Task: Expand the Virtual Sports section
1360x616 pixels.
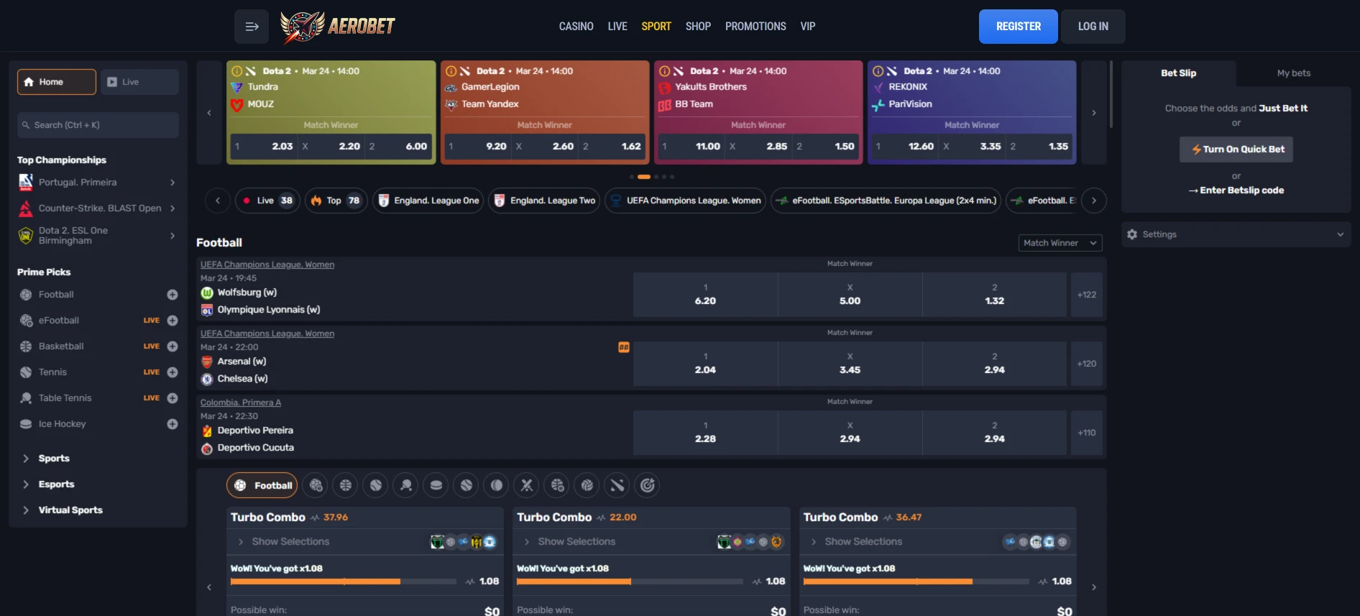Action: point(98,510)
